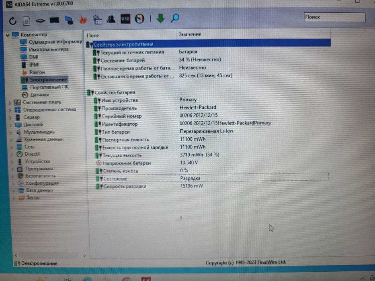Select the База данных tree item
This screenshot has width=375, height=281.
(x=36, y=190)
